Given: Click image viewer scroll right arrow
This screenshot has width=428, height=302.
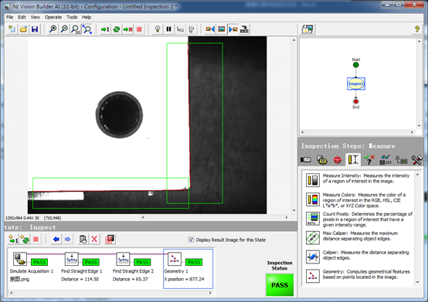Looking at the screenshot, I should (x=287, y=217).
